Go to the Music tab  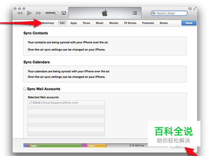(x=100, y=23)
